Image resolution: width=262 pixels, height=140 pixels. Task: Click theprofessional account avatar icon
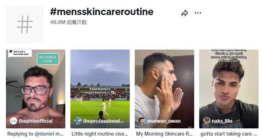click(78, 121)
